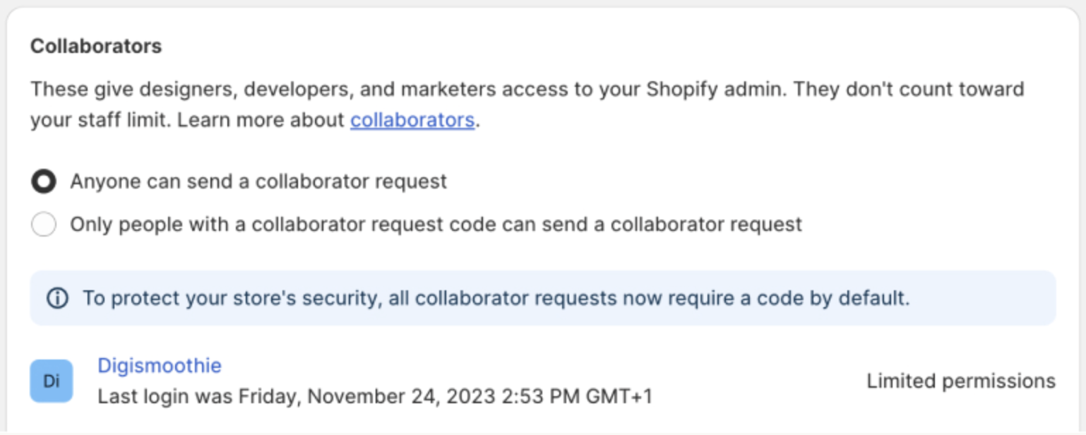Click the store's security banner message
The width and height of the screenshot is (1086, 435).
496,298
